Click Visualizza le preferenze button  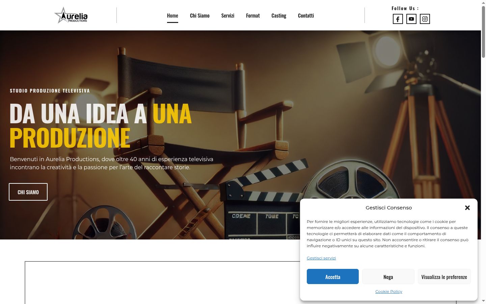tap(444, 277)
